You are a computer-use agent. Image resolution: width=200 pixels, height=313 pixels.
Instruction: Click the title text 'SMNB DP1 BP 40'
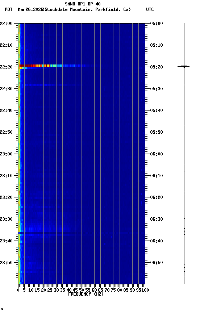(83, 4)
